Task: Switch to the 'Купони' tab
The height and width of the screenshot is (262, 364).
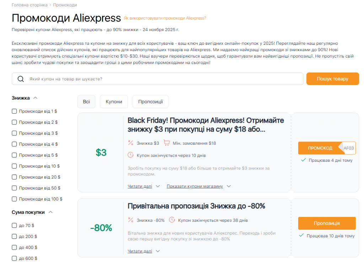Action: pyautogui.click(x=114, y=101)
